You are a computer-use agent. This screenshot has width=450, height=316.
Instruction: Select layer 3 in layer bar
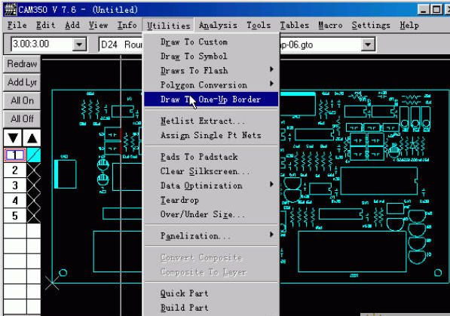point(15,186)
